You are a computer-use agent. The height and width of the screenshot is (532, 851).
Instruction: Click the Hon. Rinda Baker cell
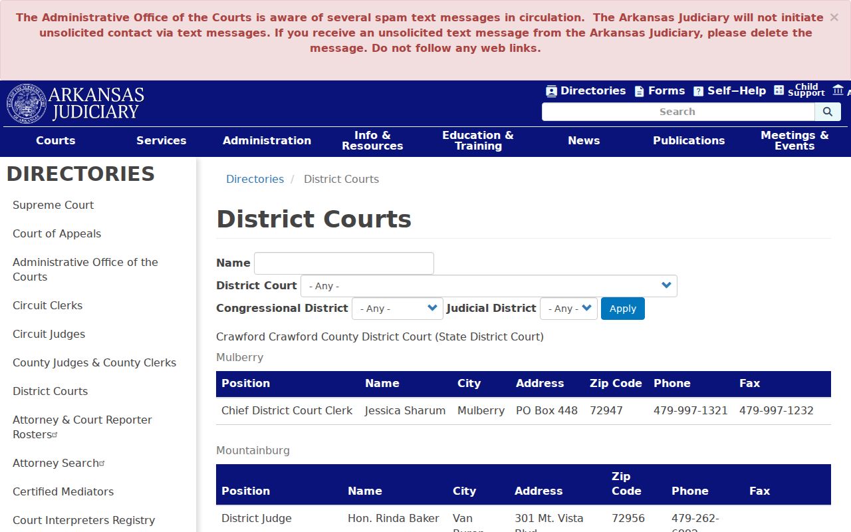pos(394,518)
